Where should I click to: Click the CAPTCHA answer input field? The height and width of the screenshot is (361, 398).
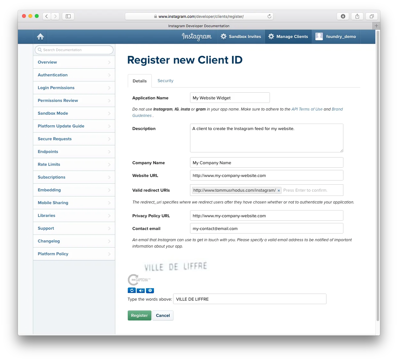[x=250, y=299]
